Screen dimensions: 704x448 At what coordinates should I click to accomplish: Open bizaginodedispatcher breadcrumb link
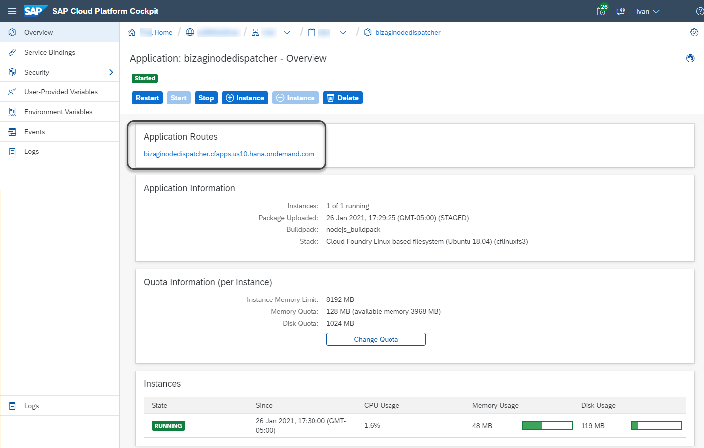pos(408,32)
